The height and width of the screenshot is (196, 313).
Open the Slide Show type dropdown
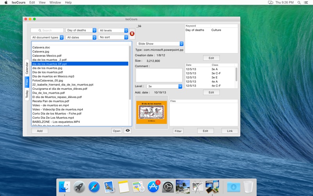(x=160, y=44)
